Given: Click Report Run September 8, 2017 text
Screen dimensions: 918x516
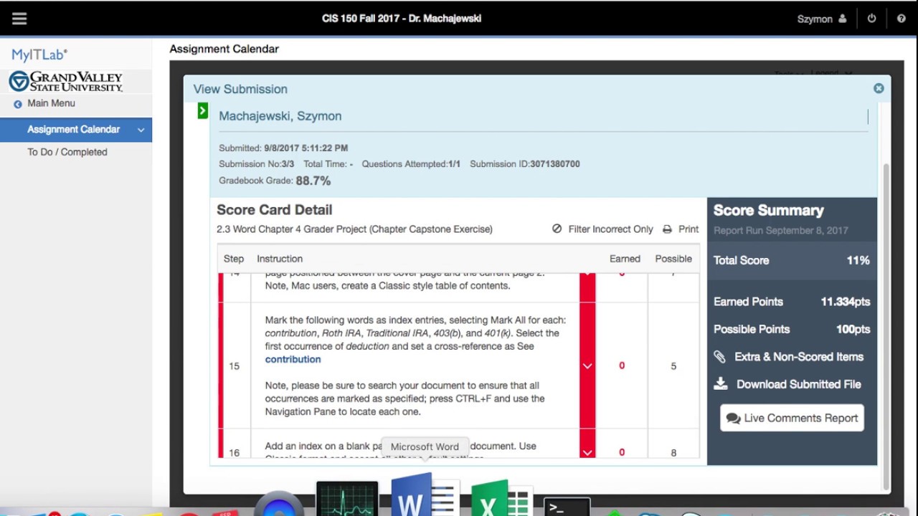Looking at the screenshot, I should point(781,231).
